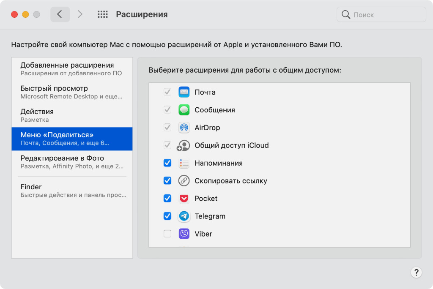This screenshot has height=289, width=433.
Task: Switch to «Редактирование в Фото» section
Action: point(72,162)
